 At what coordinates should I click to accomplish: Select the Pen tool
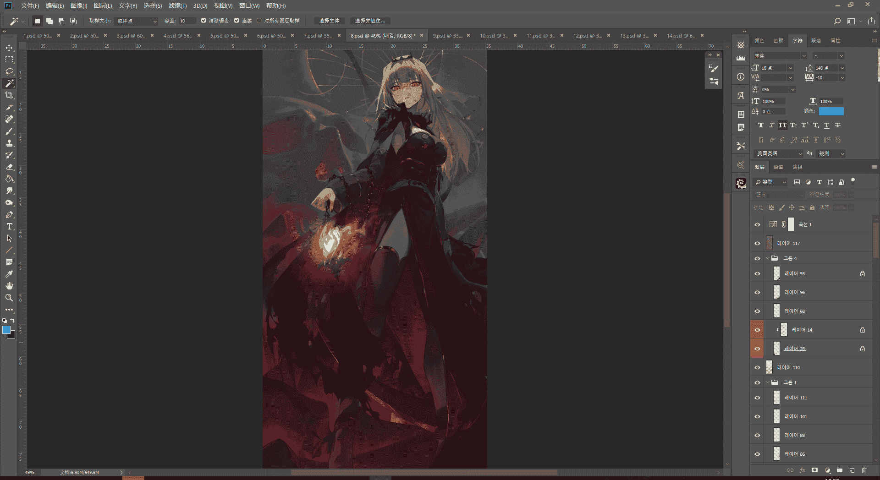pos(9,214)
